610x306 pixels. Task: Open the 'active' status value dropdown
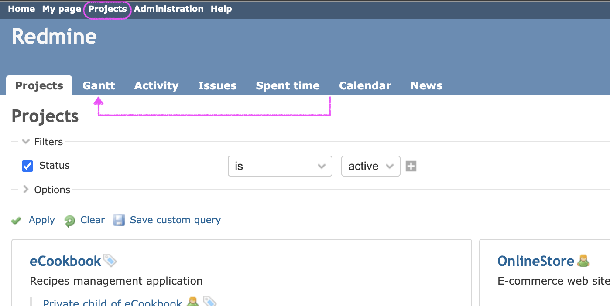[x=371, y=166]
